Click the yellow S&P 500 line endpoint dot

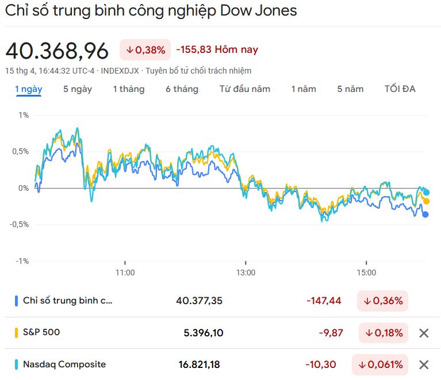(426, 201)
